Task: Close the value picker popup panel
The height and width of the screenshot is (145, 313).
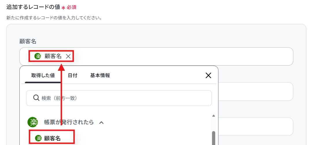Action: click(208, 75)
